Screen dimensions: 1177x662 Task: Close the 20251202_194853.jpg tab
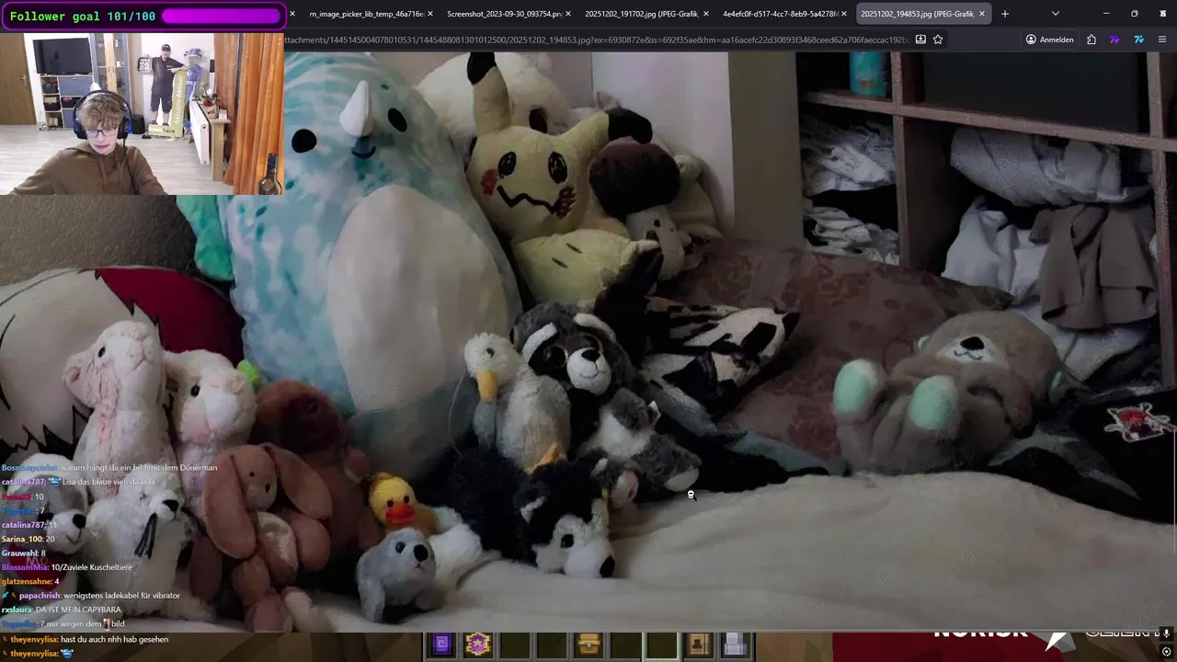coord(982,14)
